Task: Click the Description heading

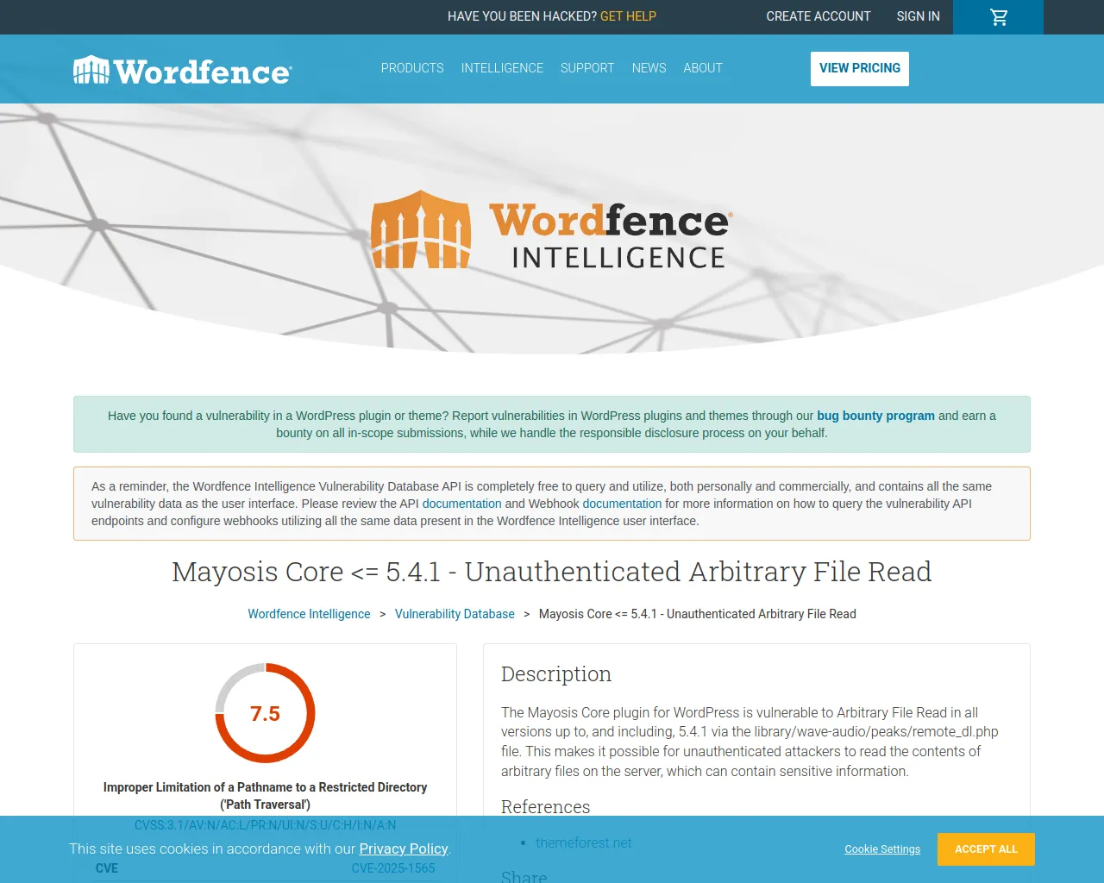Action: click(x=556, y=674)
